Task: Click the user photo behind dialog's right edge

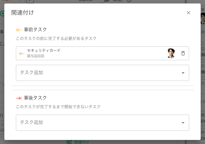Action: point(203,18)
